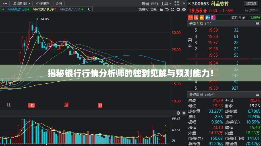
Task: Select 前复权 price adjustment
Action: pos(143,9)
